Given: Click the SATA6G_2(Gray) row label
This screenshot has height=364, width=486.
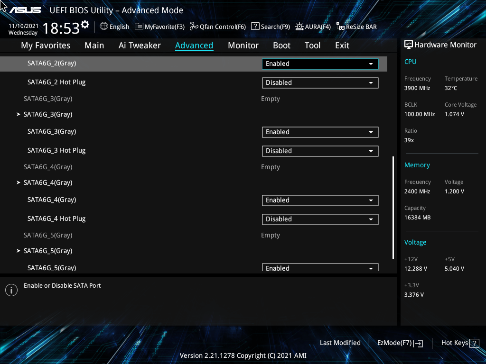Looking at the screenshot, I should (x=52, y=63).
